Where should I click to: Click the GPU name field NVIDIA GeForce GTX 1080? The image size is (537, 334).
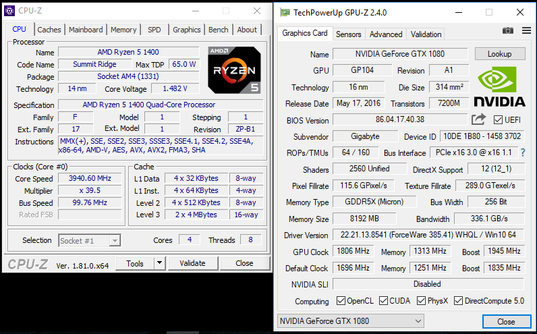point(400,54)
